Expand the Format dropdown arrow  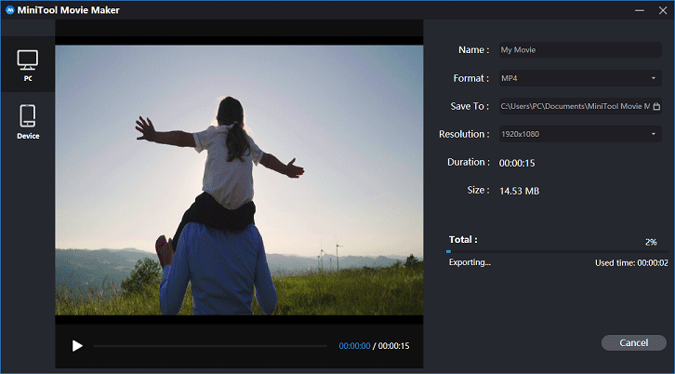pos(654,78)
